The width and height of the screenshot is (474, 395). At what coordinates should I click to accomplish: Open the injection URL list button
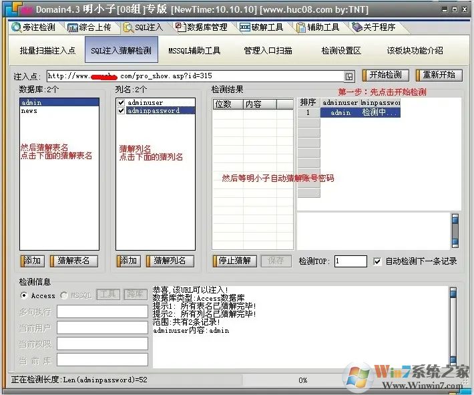(349, 76)
